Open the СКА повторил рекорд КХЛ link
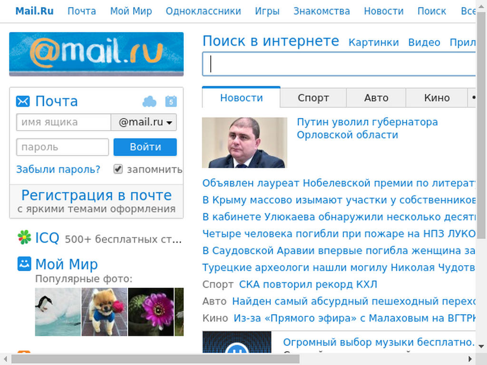Viewport: 487px width, 365px height. 308,284
